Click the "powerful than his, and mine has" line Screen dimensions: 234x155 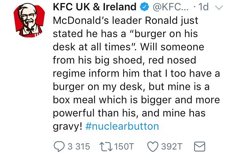[x=129, y=113]
